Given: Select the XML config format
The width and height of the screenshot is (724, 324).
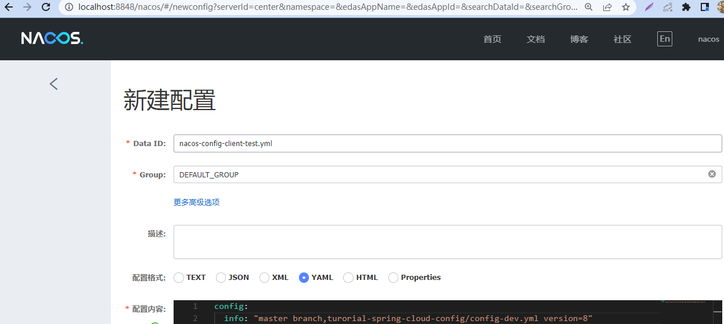Looking at the screenshot, I should [x=265, y=278].
